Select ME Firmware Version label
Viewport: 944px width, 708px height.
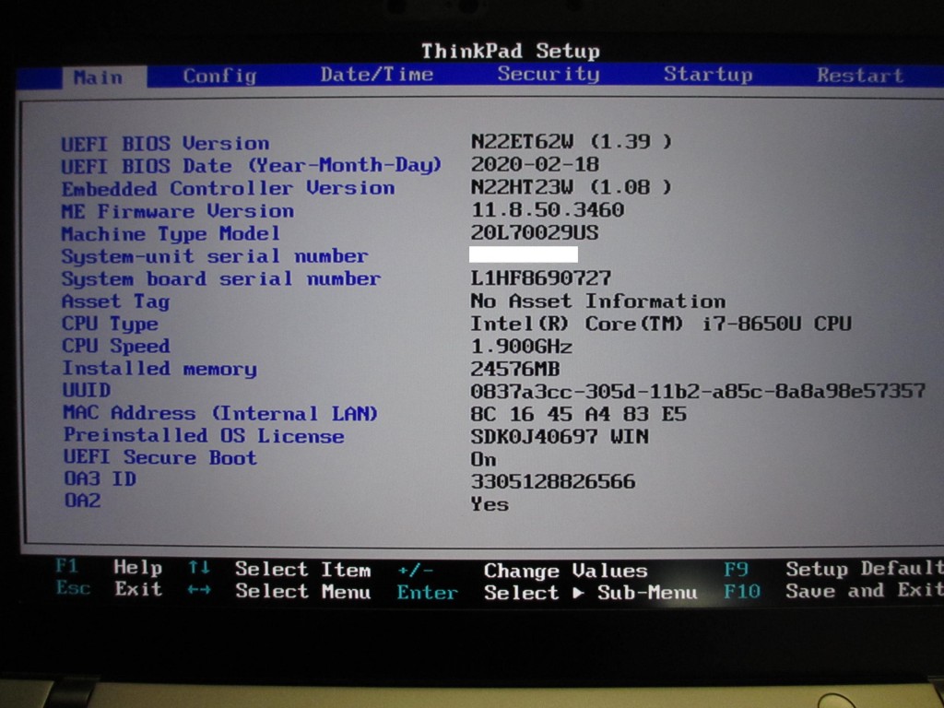point(178,211)
